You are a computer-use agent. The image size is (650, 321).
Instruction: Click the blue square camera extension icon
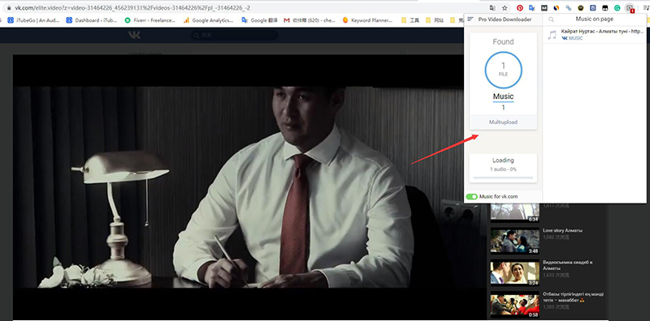pos(593,7)
